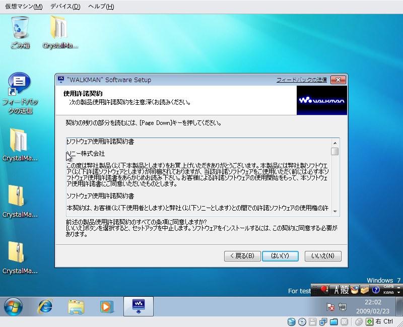Switch the IME input mode 'A' button
The width and height of the screenshot is (403, 327).
[336, 290]
